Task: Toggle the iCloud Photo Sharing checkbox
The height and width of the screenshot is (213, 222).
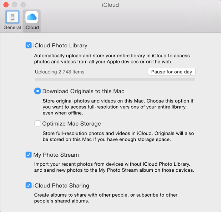Action: click(29, 186)
